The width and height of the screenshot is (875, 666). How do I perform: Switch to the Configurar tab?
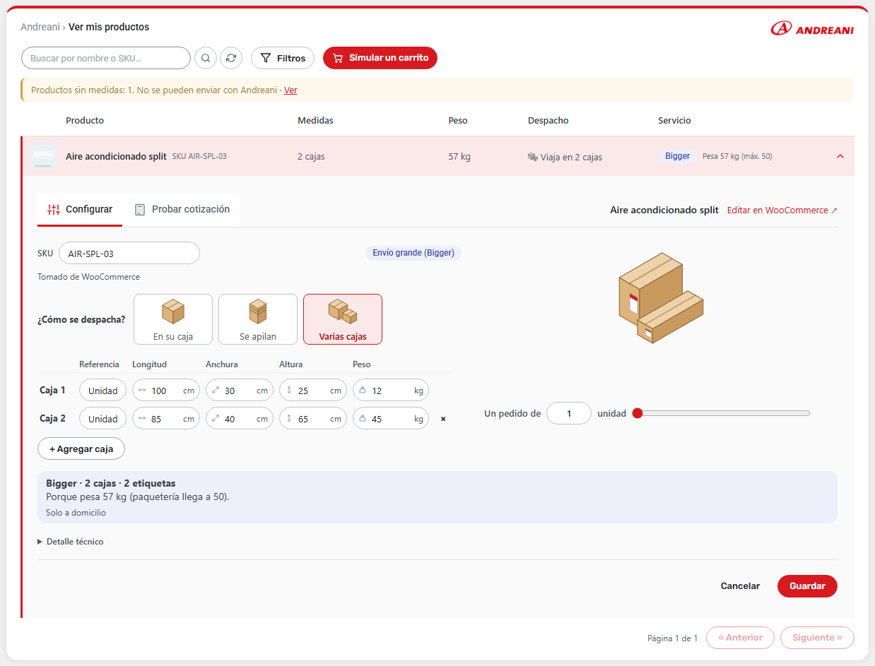pyautogui.click(x=80, y=209)
